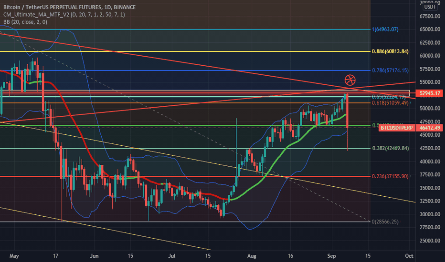This screenshot has height=262, width=445.
Task: Click the 17 date label on the time axis
Action: [55, 256]
